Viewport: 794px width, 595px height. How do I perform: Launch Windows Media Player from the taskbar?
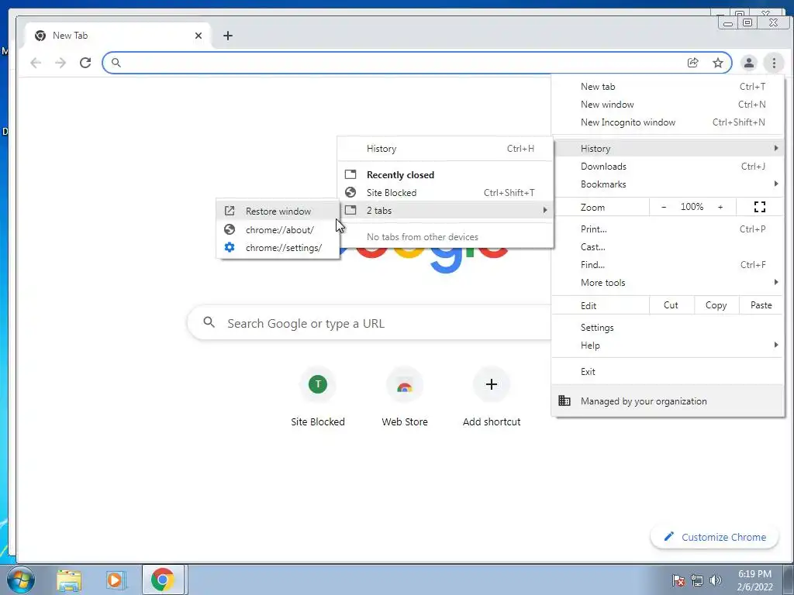pos(116,580)
